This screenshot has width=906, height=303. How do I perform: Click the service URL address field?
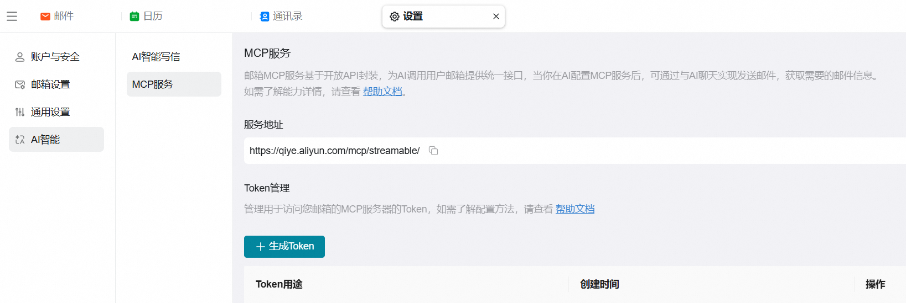coord(334,151)
